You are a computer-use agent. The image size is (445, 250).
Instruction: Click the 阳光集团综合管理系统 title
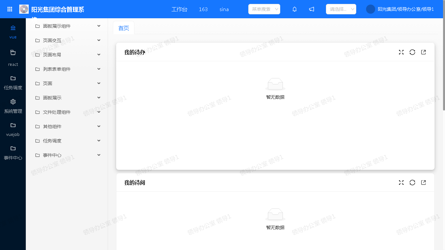pyautogui.click(x=58, y=9)
